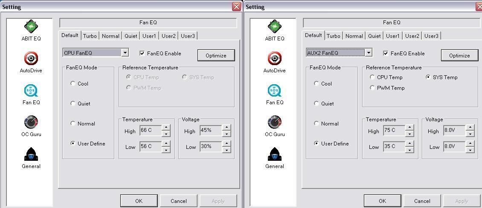Select Normal mode in AUX2 FanEQ window
This screenshot has height=208, width=482.
click(x=316, y=123)
